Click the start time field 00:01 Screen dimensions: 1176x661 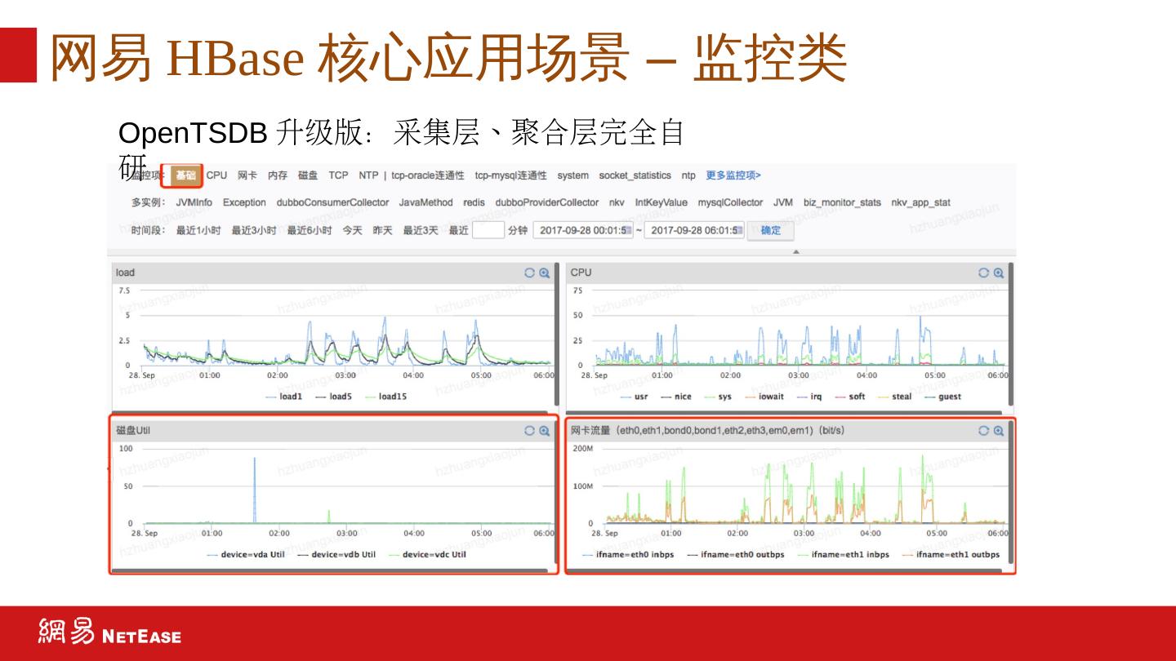583,230
